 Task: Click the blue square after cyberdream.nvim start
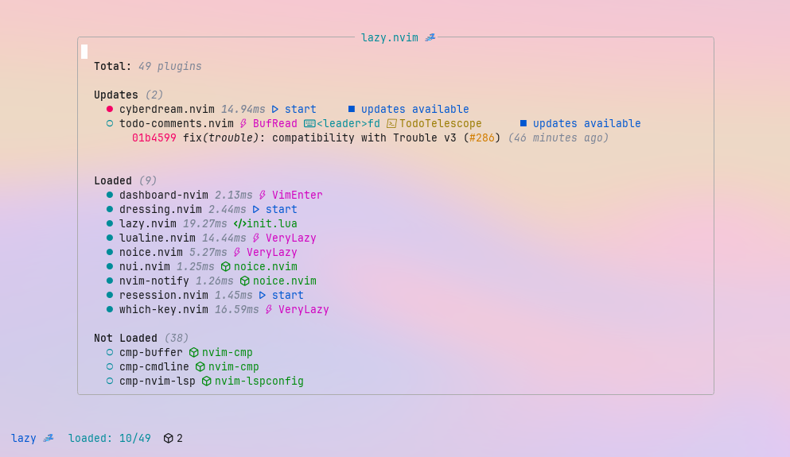pyautogui.click(x=352, y=109)
